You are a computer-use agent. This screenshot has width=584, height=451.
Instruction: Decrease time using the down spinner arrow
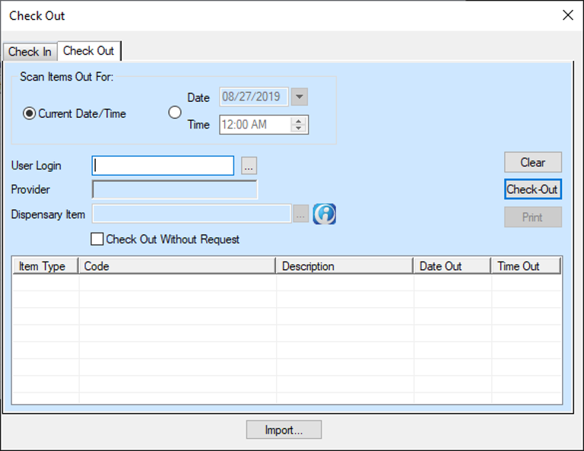click(x=300, y=129)
